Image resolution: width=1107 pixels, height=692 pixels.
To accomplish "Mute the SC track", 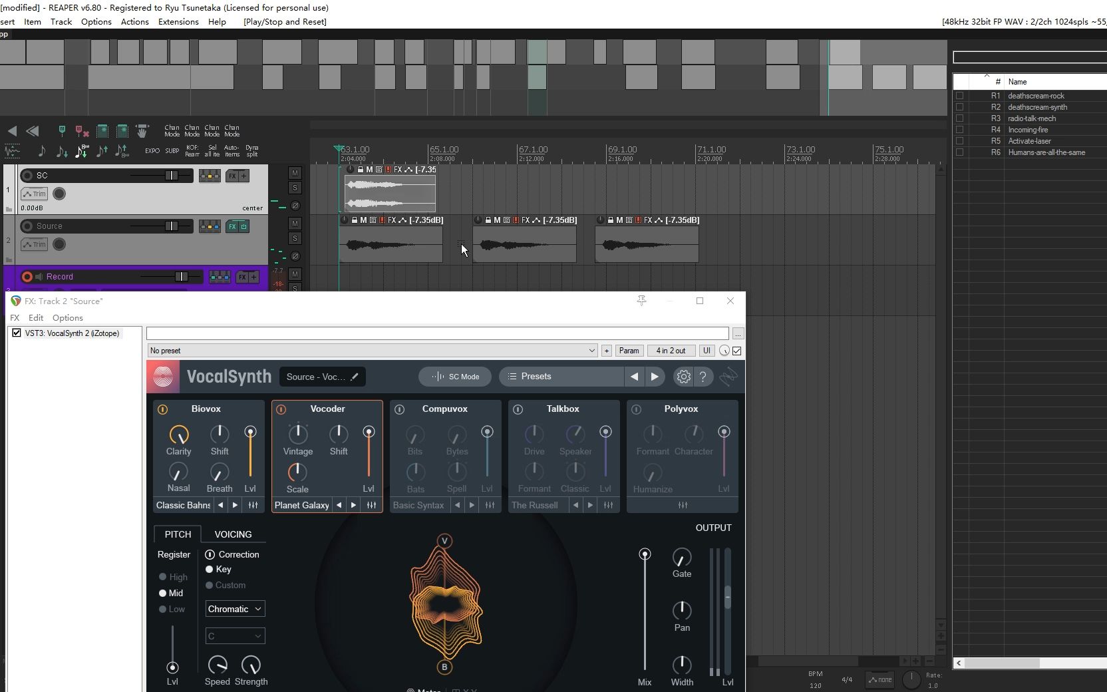I will click(x=295, y=173).
